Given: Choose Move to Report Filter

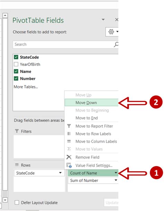Looking at the screenshot, I should [x=91, y=126].
